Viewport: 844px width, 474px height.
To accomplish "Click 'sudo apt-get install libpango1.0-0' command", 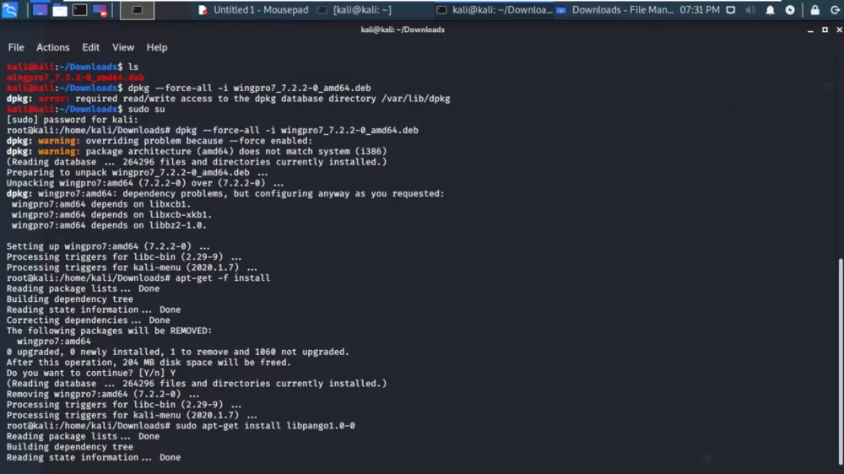I will (x=265, y=426).
